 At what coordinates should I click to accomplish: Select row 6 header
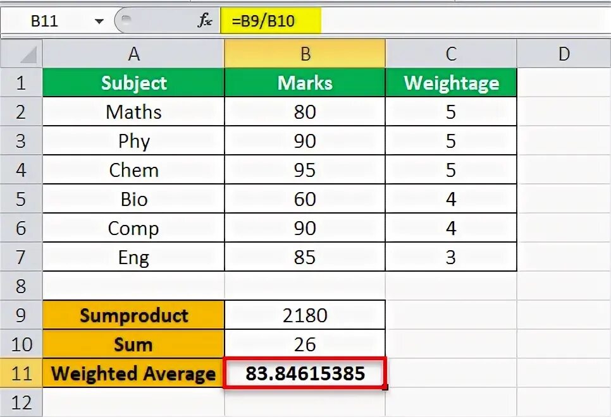(x=21, y=228)
